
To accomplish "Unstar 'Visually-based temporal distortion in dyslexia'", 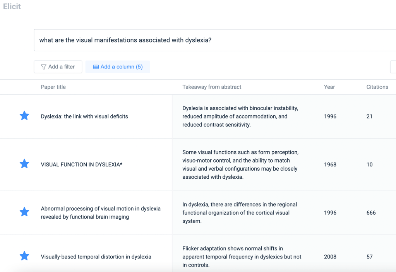I will (x=24, y=256).
